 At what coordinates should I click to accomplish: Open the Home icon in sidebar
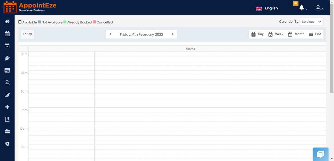click(7, 21)
